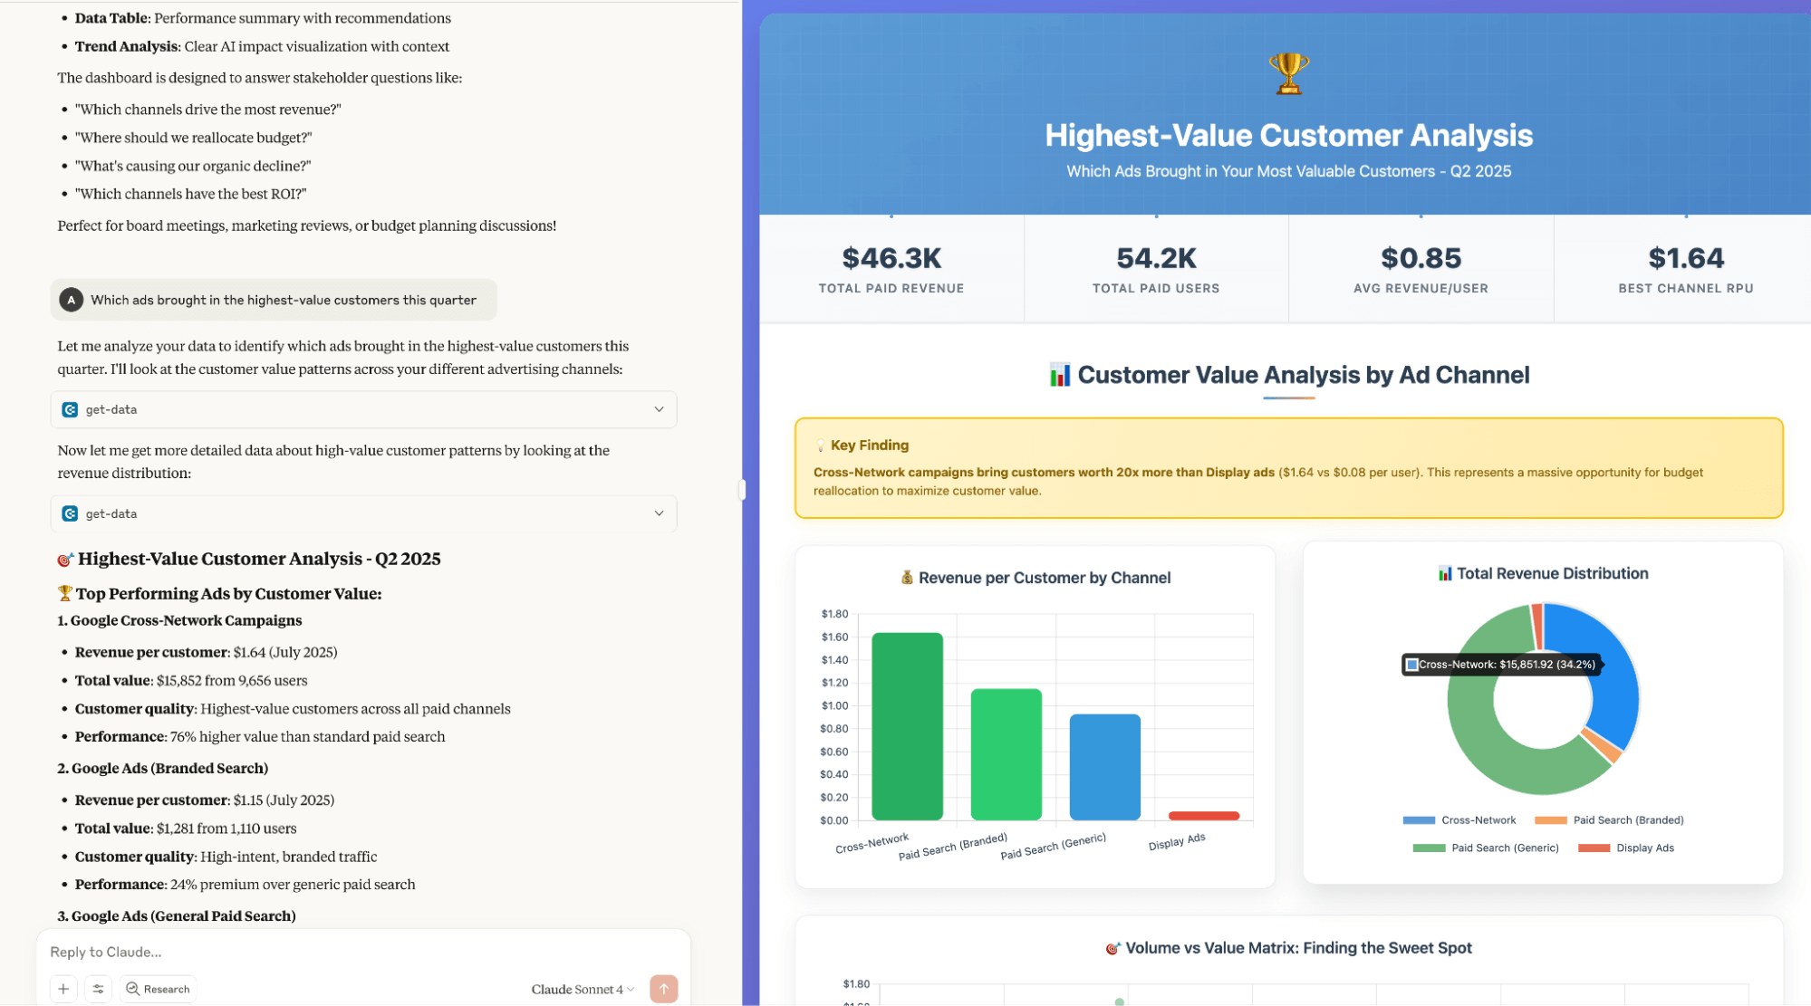This screenshot has height=1006, width=1811.
Task: Open the tools settings sliders icon
Action: (x=98, y=989)
